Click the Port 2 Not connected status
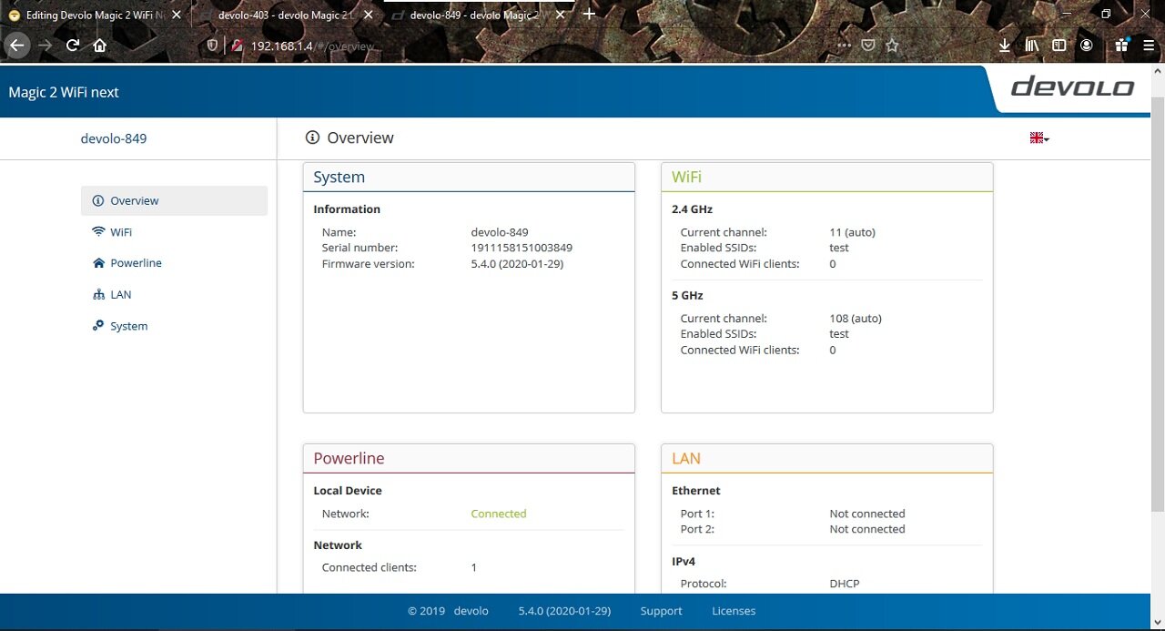This screenshot has height=631, width=1165. (867, 529)
